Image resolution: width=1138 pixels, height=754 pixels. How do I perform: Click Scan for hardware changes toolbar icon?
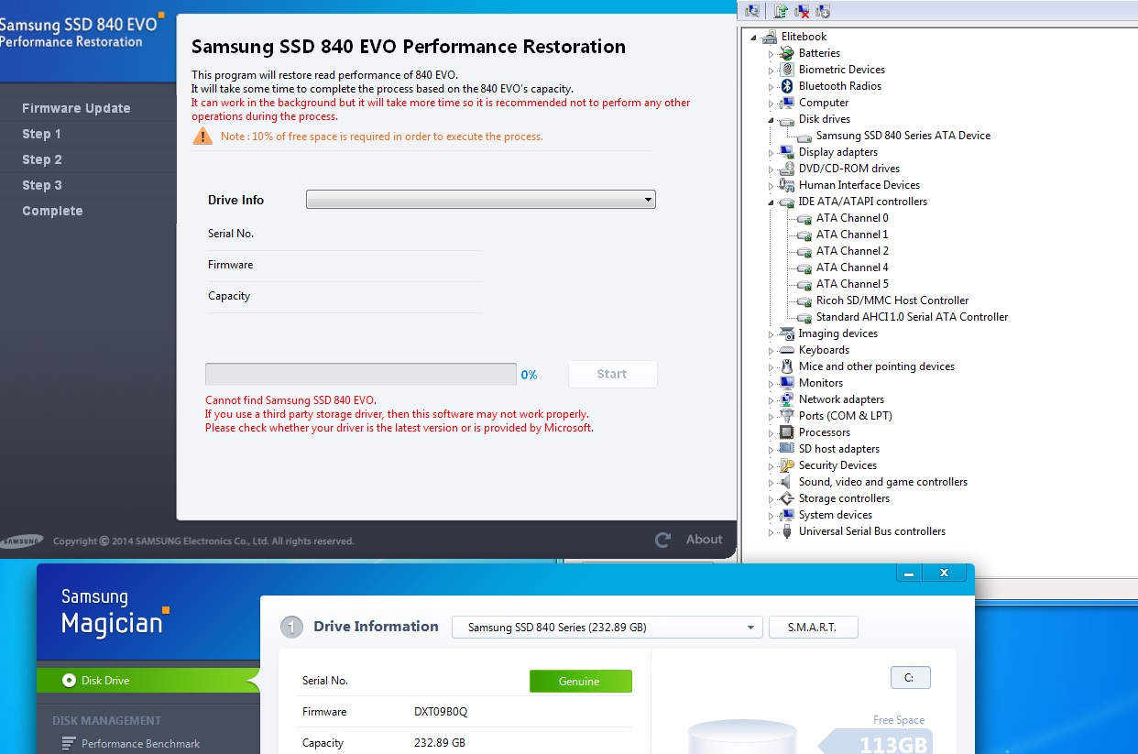pos(753,11)
